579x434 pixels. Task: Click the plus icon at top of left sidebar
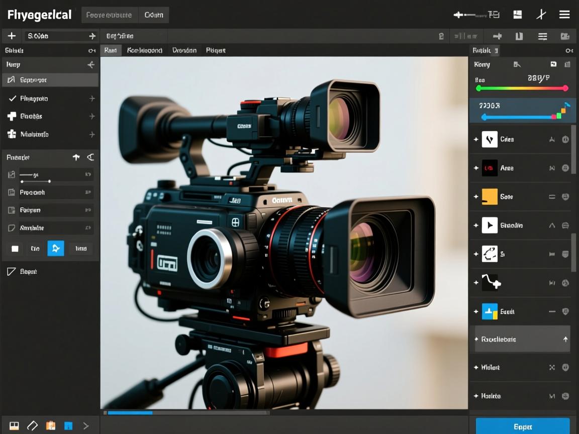pyautogui.click(x=12, y=36)
